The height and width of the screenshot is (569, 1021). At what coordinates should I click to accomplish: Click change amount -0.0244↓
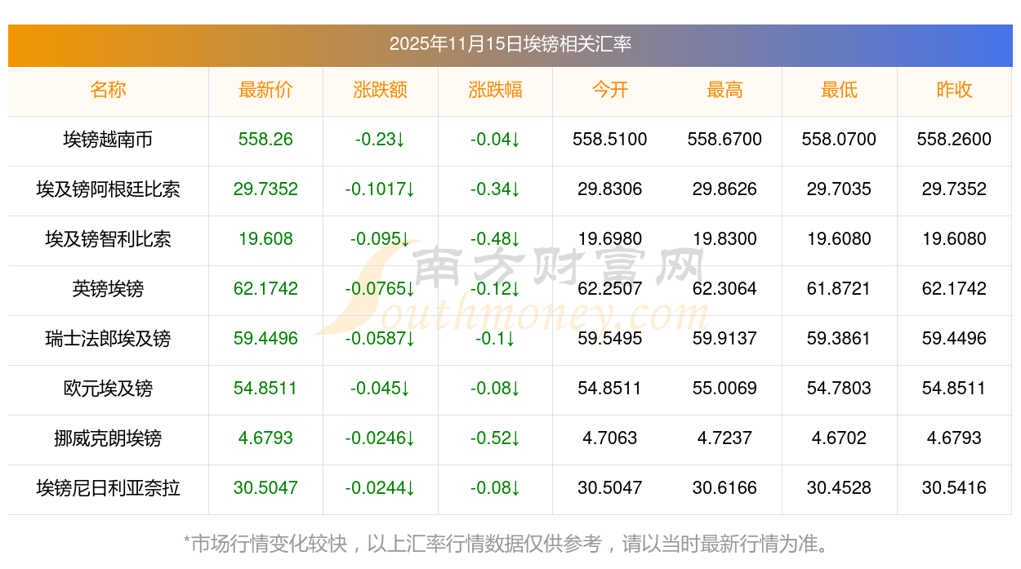tap(381, 488)
